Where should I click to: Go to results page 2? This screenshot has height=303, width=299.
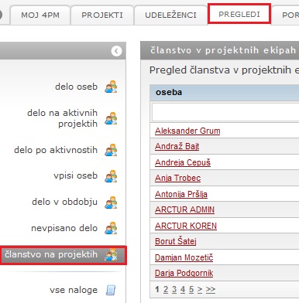166,290
